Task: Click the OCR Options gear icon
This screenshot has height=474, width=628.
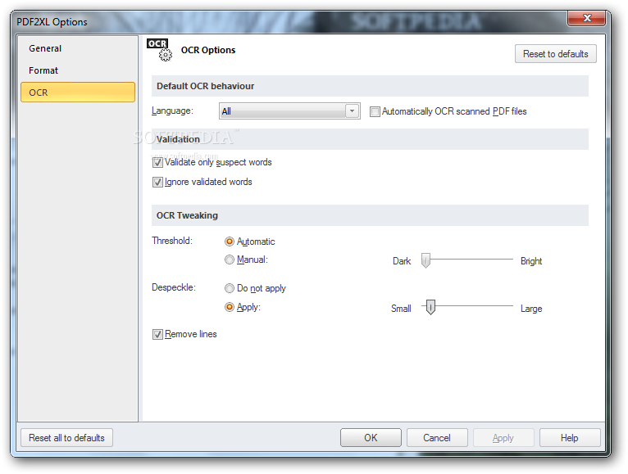Action: 160,50
